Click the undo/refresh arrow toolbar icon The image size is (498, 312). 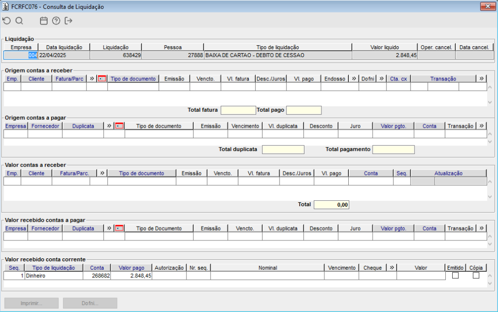pyautogui.click(x=6, y=21)
